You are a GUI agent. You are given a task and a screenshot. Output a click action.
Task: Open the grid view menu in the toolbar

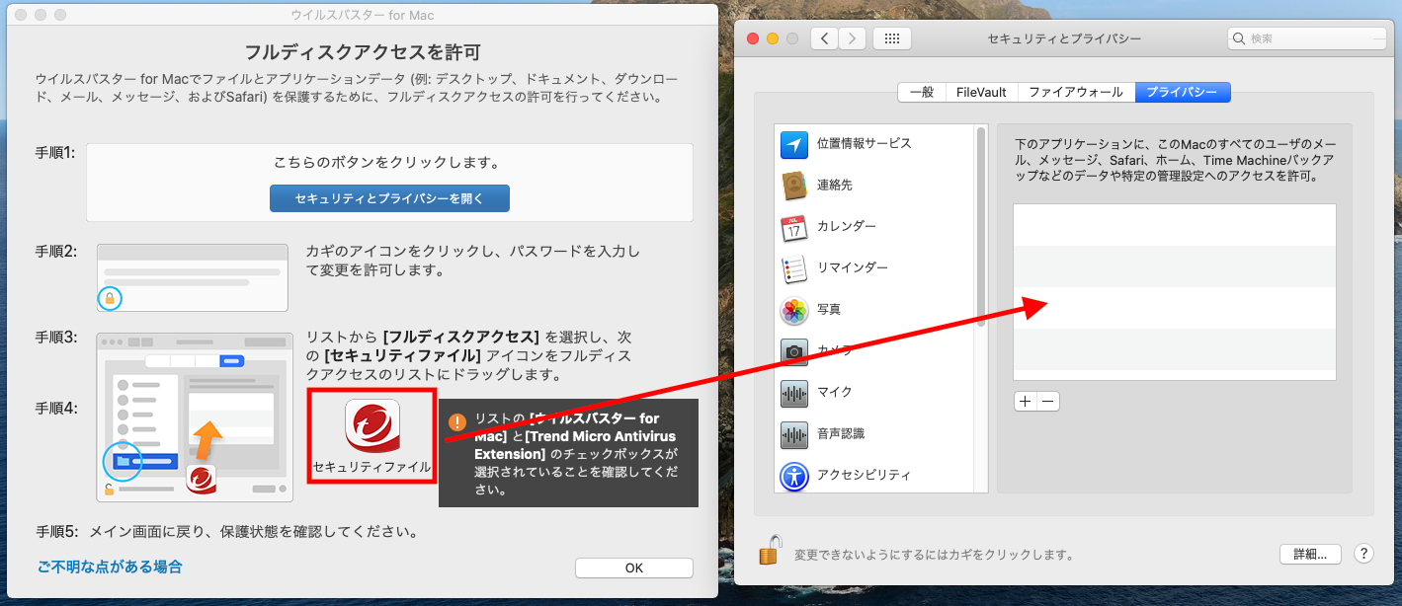(893, 38)
